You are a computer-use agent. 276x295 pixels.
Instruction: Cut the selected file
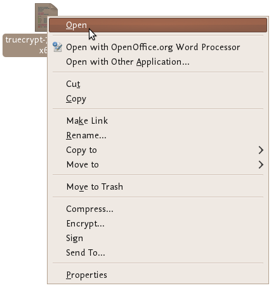point(158,84)
